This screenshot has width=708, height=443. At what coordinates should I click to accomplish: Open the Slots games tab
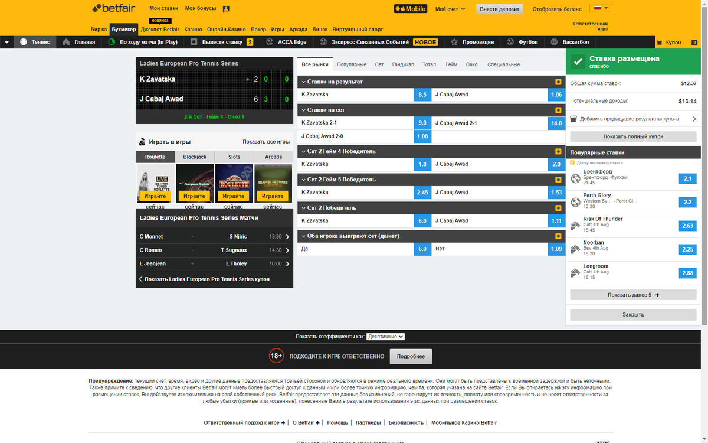[234, 157]
